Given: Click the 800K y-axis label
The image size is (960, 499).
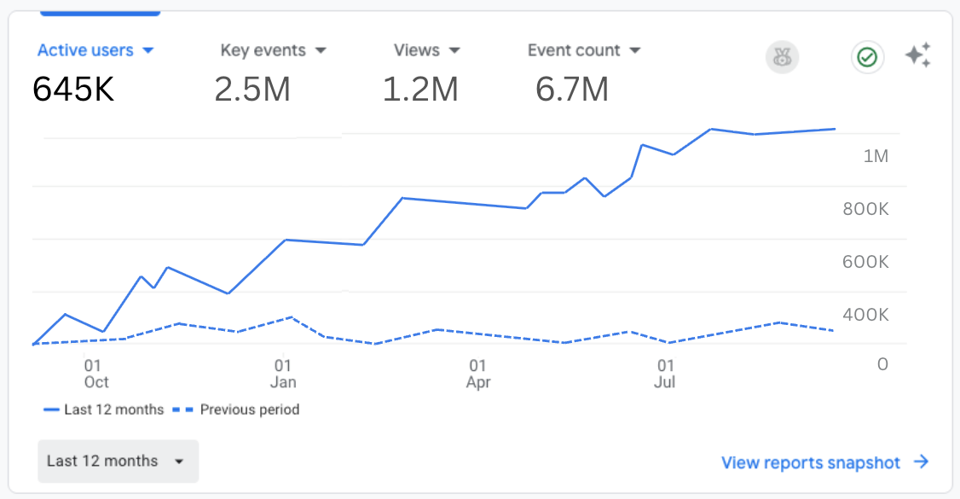Looking at the screenshot, I should 865,209.
